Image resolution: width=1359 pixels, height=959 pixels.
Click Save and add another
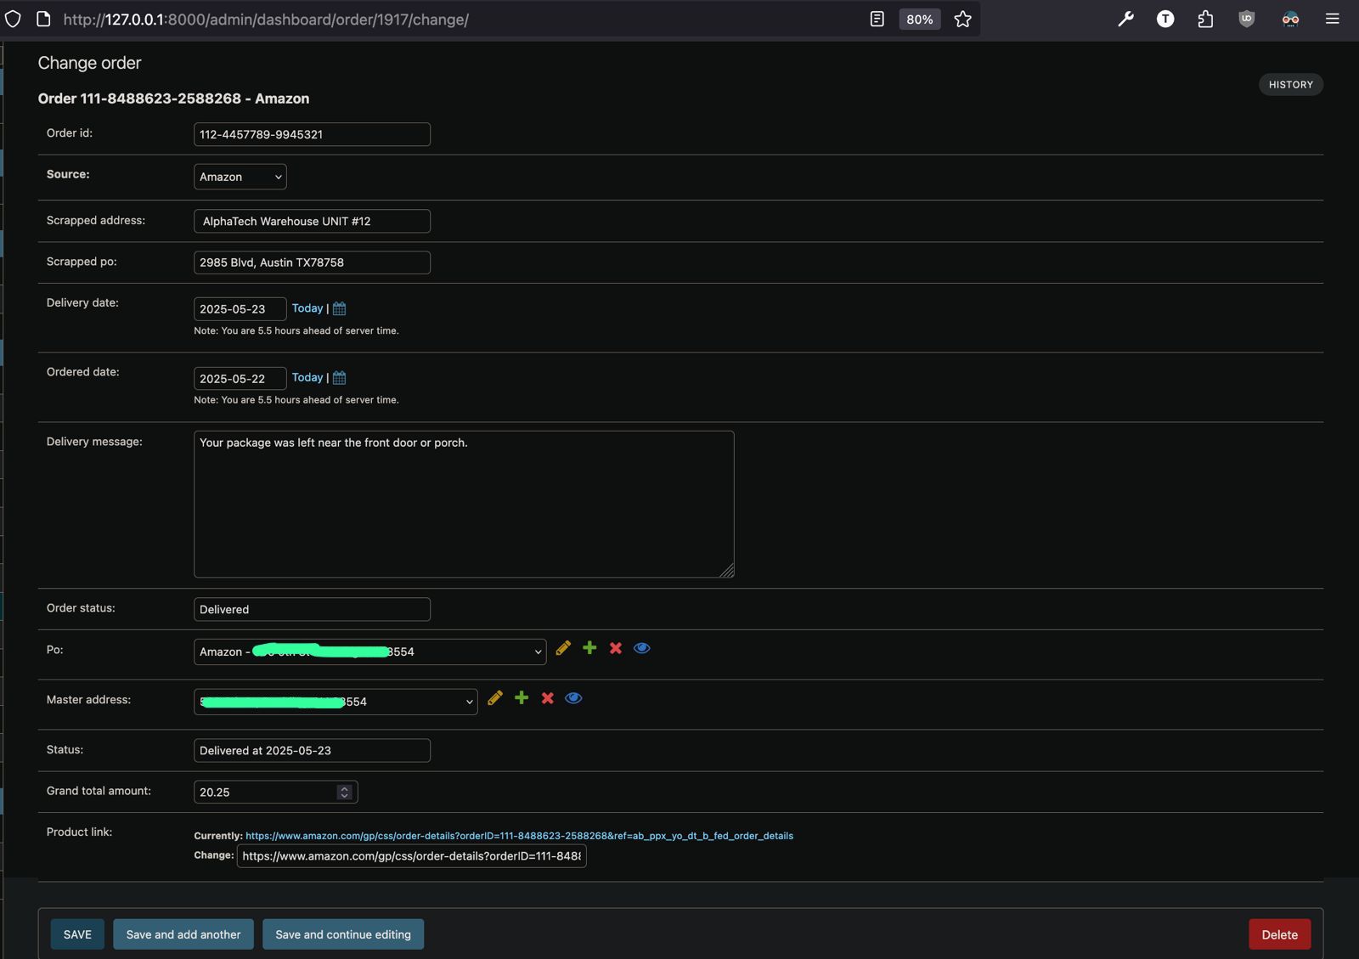(183, 934)
